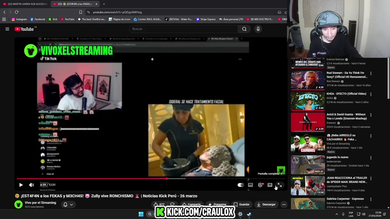Open Vivo por el Streaming channel avatar
This screenshot has width=390, height=219.
pyautogui.click(x=19, y=204)
